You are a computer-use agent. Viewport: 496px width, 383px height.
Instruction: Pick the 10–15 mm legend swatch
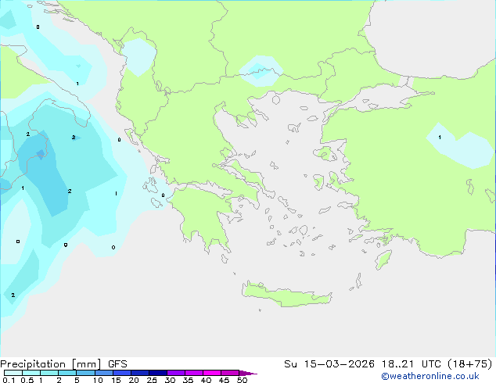[103, 373]
